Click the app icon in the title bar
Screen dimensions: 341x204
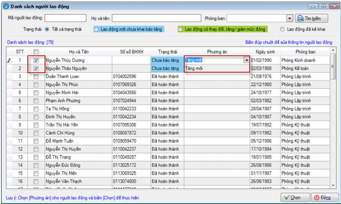pyautogui.click(x=6, y=6)
